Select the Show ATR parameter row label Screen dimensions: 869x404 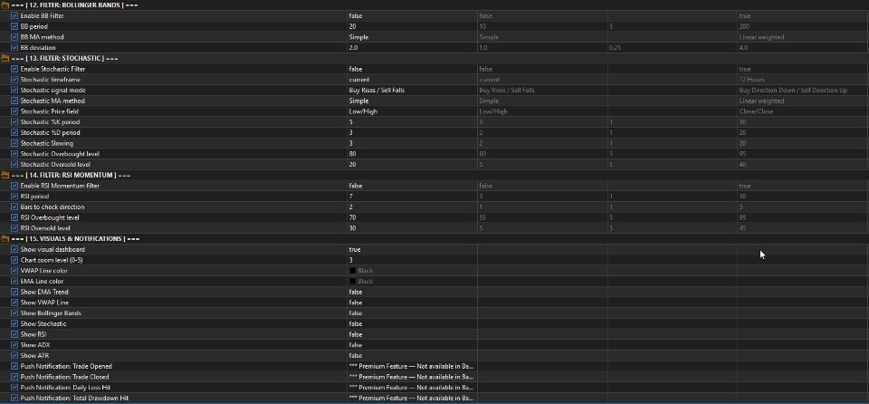tap(33, 356)
